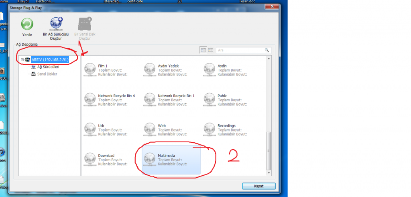411x197 pixels.
Task: Select the Aydın Yedek share icon
Action: 150,70
